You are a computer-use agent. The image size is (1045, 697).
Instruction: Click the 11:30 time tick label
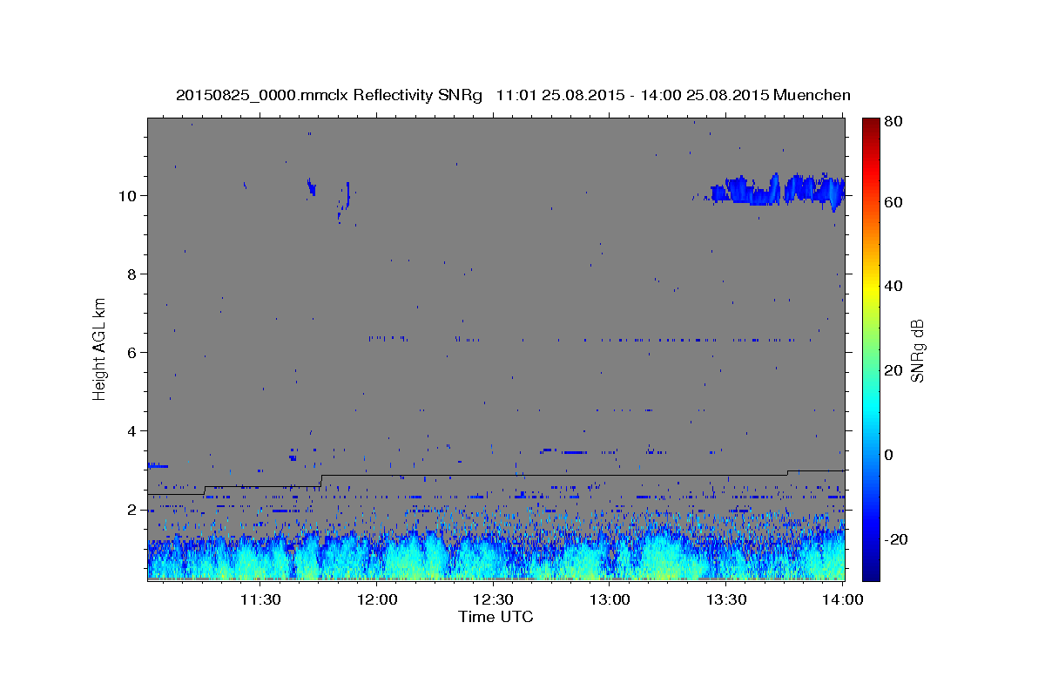point(260,599)
